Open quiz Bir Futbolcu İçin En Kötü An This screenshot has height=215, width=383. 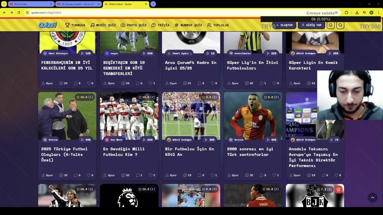click(x=189, y=152)
